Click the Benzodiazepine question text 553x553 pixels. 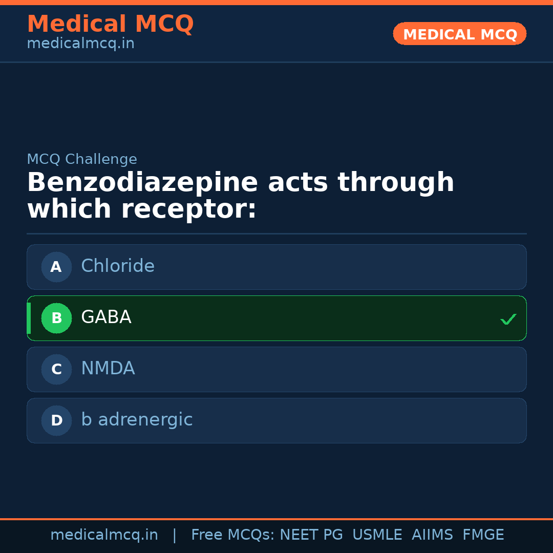[x=241, y=196]
